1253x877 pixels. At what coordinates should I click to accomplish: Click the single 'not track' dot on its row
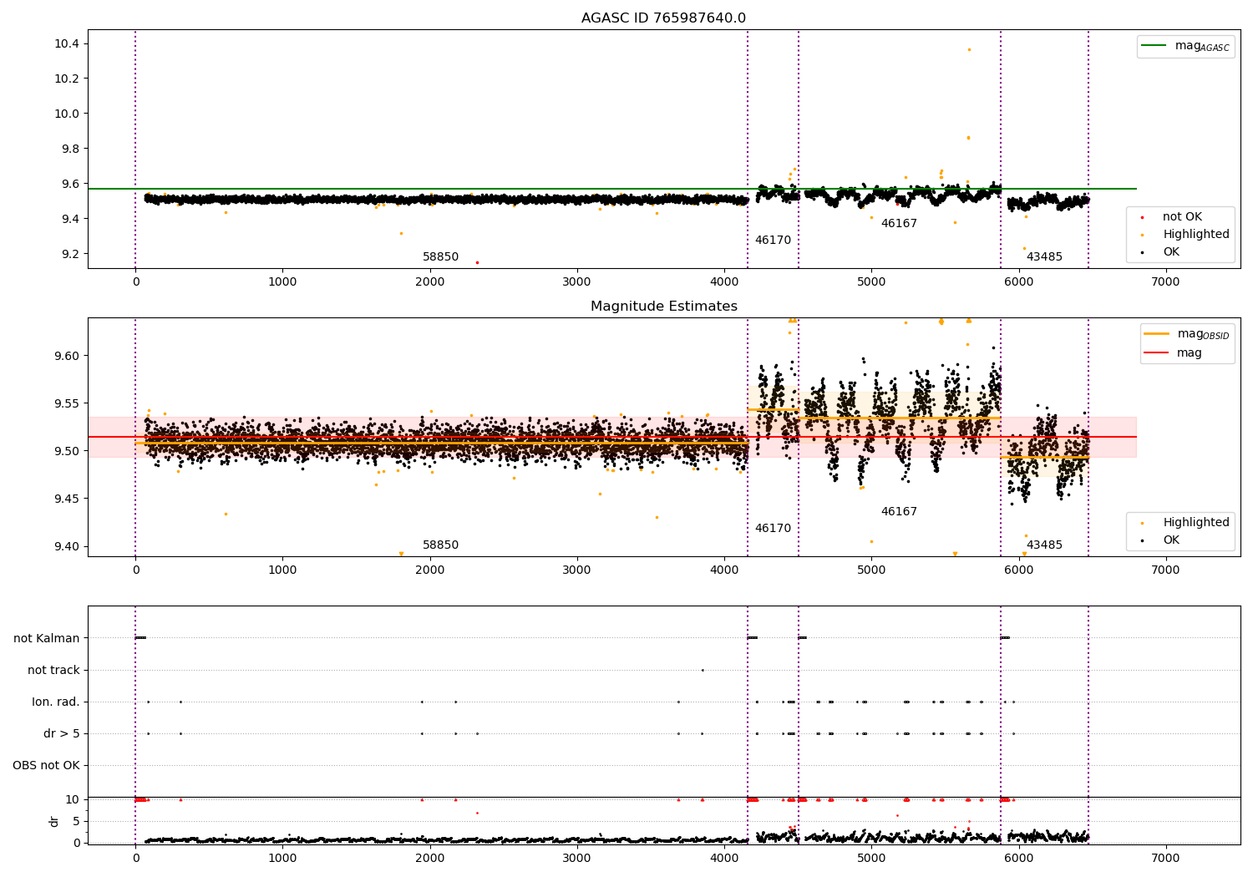[703, 670]
